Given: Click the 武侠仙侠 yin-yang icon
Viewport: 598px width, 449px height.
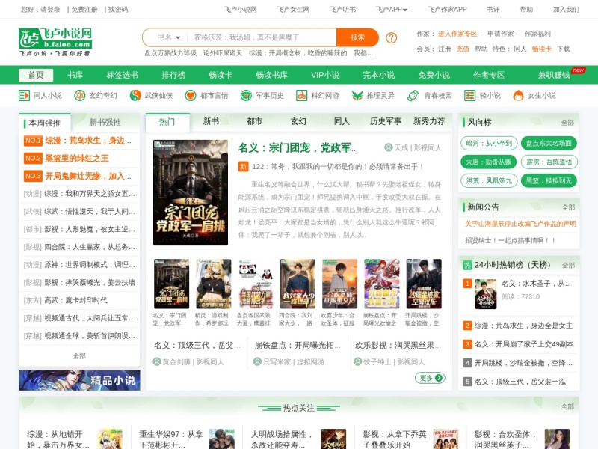Looking at the screenshot, I should tap(135, 95).
